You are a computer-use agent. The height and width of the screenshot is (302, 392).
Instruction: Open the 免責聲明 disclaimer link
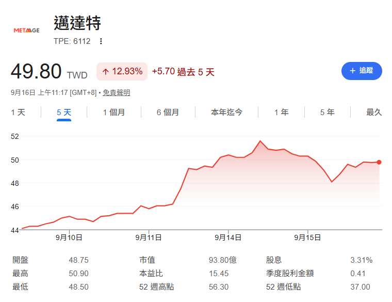pos(117,92)
